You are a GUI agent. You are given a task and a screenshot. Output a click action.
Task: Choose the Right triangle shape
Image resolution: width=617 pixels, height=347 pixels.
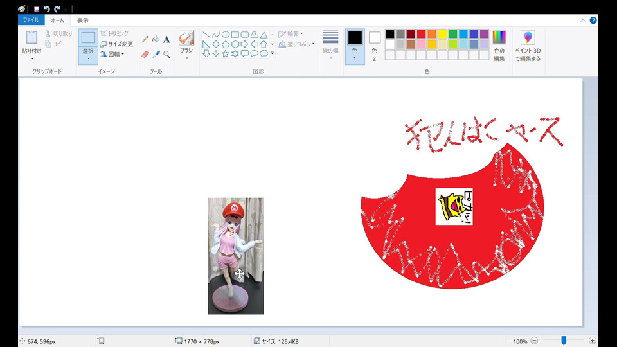coord(206,44)
